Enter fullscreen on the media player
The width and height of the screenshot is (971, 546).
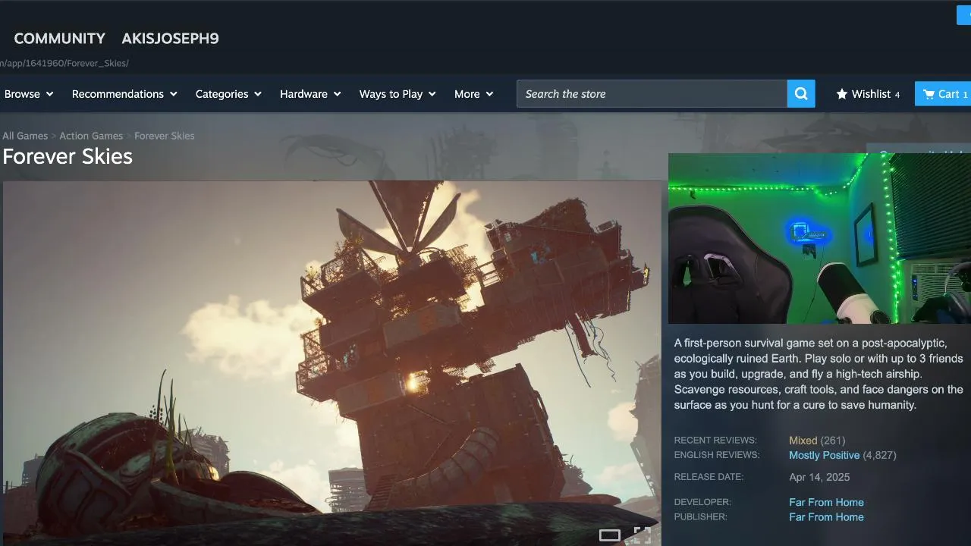pyautogui.click(x=642, y=535)
